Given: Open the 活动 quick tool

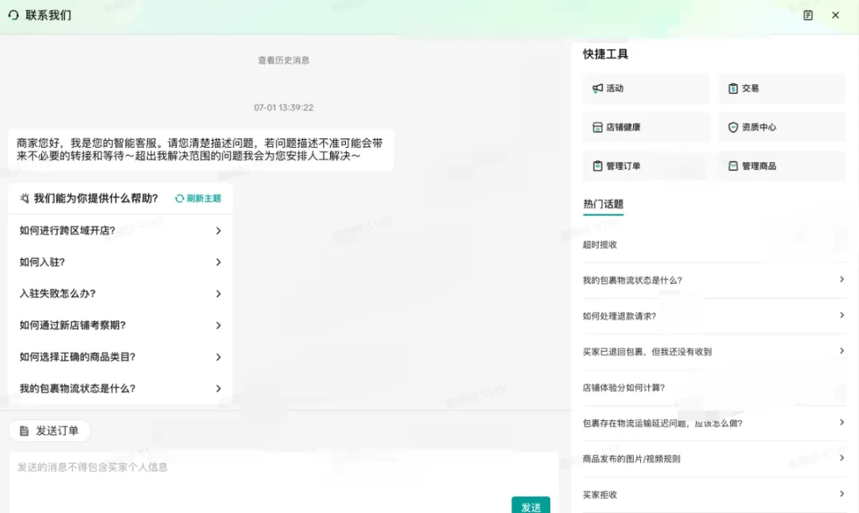Looking at the screenshot, I should click(646, 88).
